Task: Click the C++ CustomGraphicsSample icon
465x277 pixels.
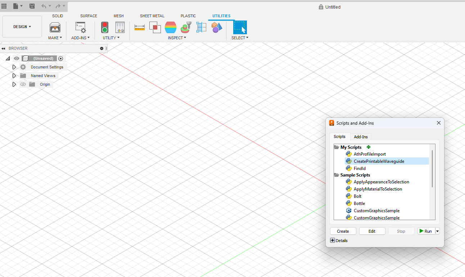Action: (x=349, y=211)
